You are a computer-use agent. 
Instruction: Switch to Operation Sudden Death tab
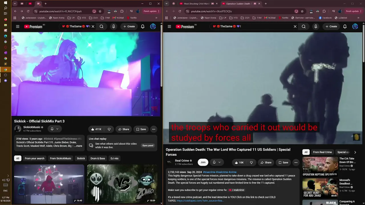pyautogui.click(x=238, y=4)
